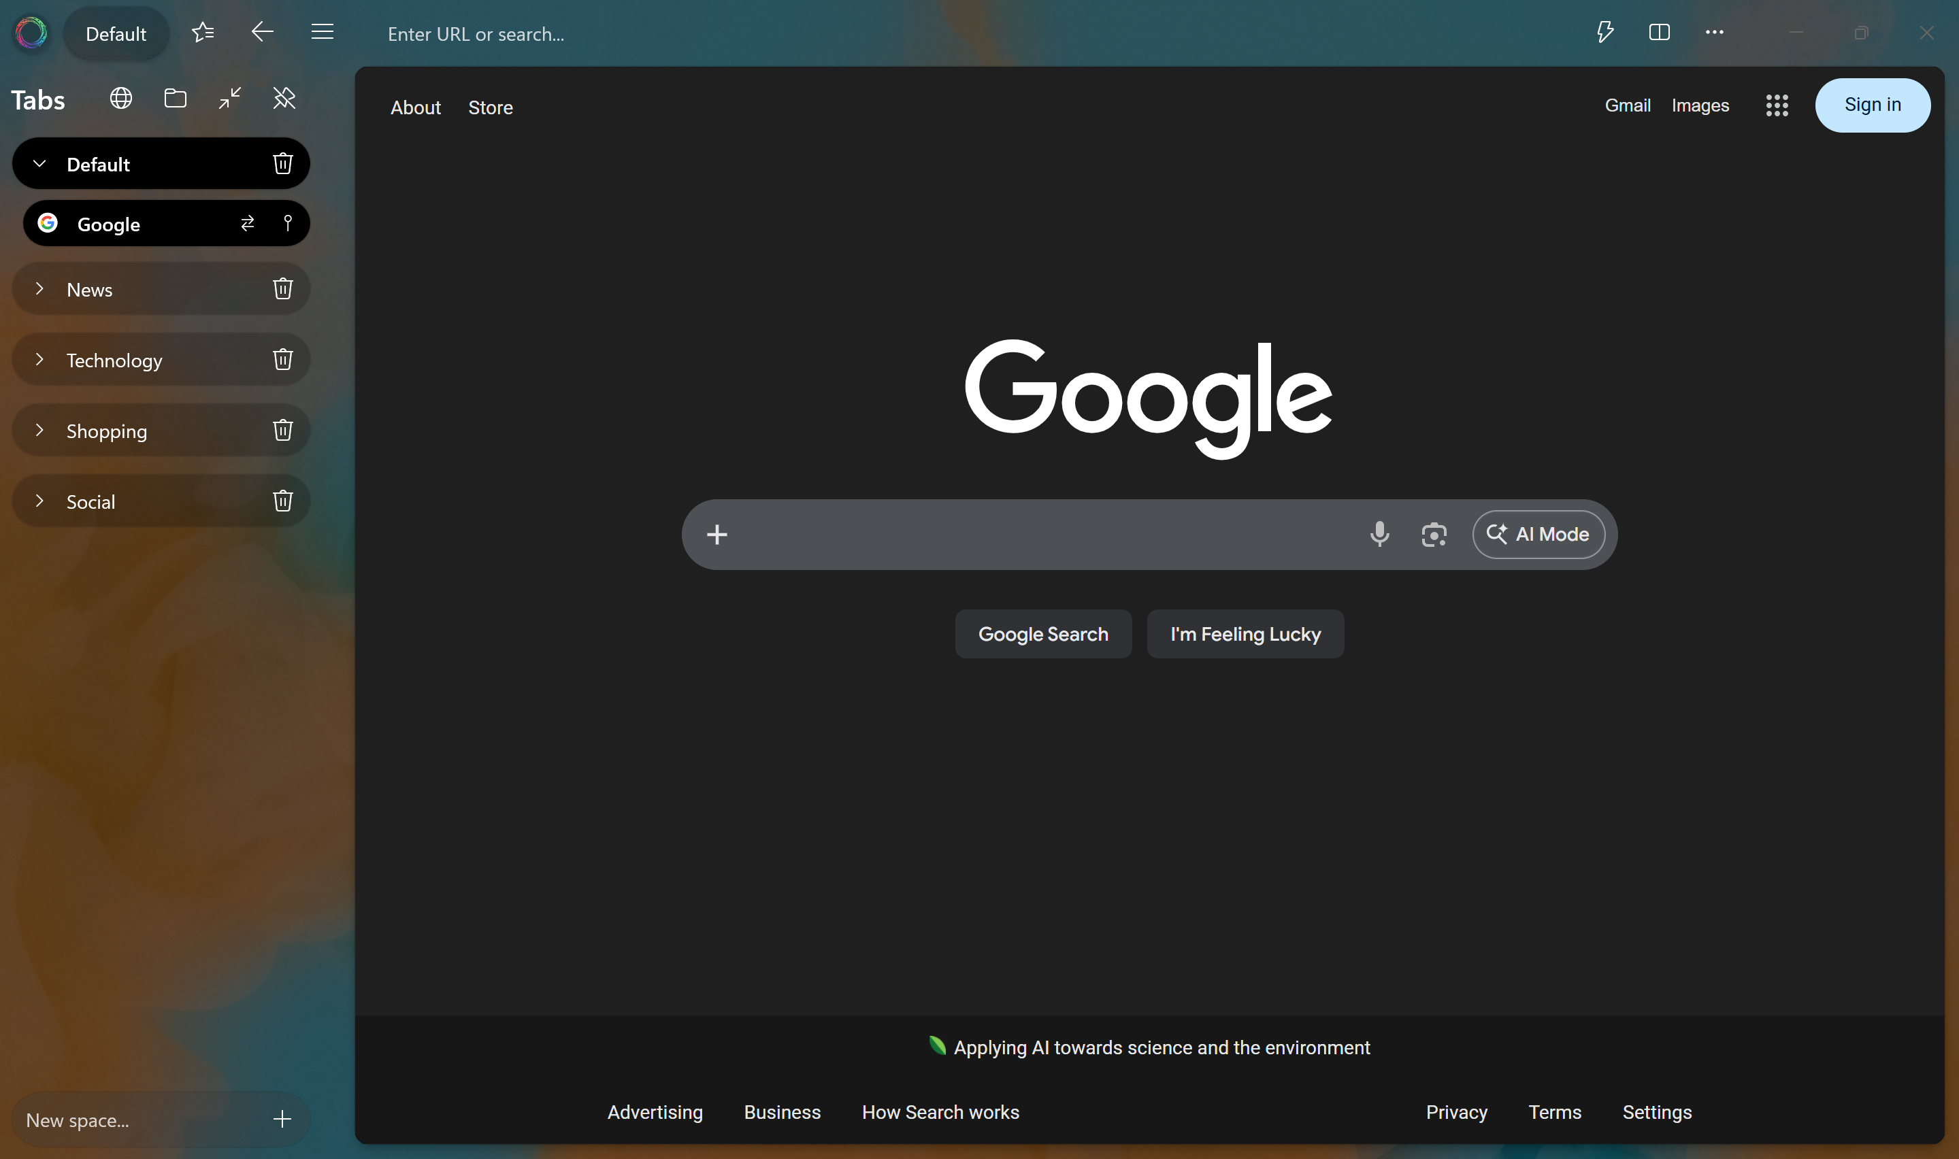Viewport: 1959px width, 1159px height.
Task: Focus the Enter URL or search field
Action: tap(968, 33)
